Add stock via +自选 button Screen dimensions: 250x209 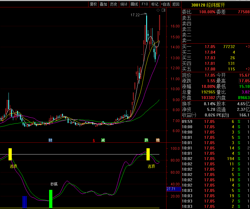point(165,4)
